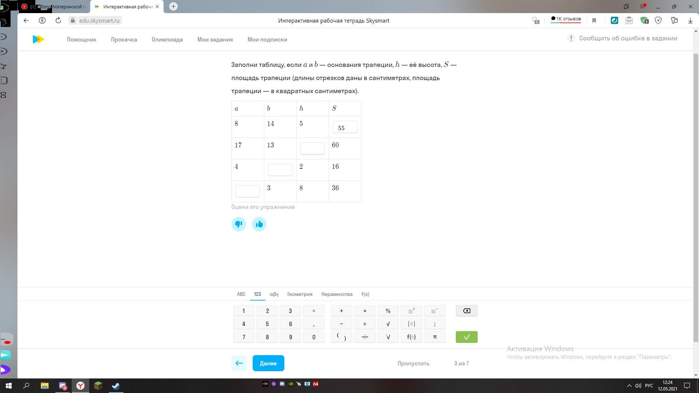Click the thumbs down rating icon
The height and width of the screenshot is (393, 699).
click(x=239, y=224)
